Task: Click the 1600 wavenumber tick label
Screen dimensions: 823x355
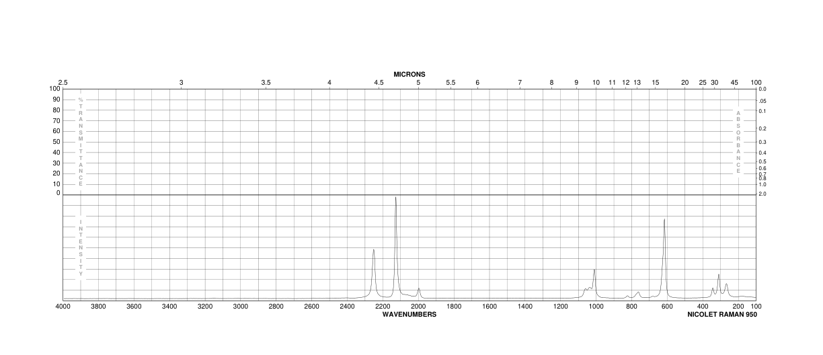Action: [x=489, y=307]
